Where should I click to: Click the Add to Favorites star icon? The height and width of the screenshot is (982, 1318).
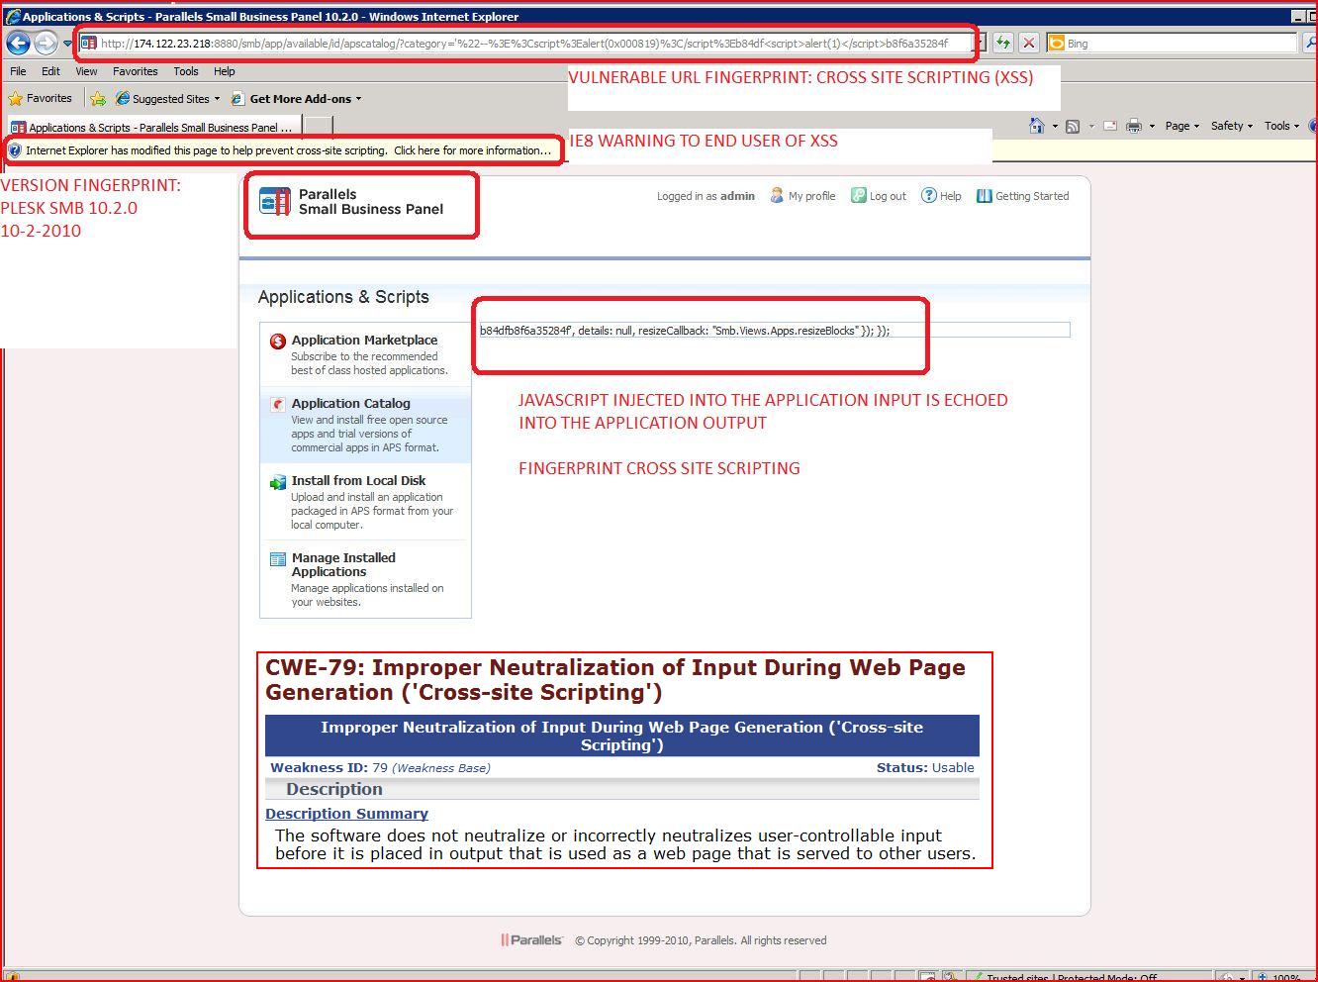tap(98, 98)
